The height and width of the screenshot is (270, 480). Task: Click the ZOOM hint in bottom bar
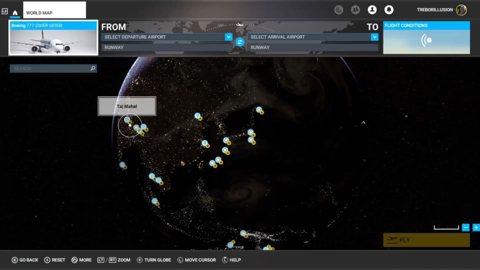click(x=114, y=260)
